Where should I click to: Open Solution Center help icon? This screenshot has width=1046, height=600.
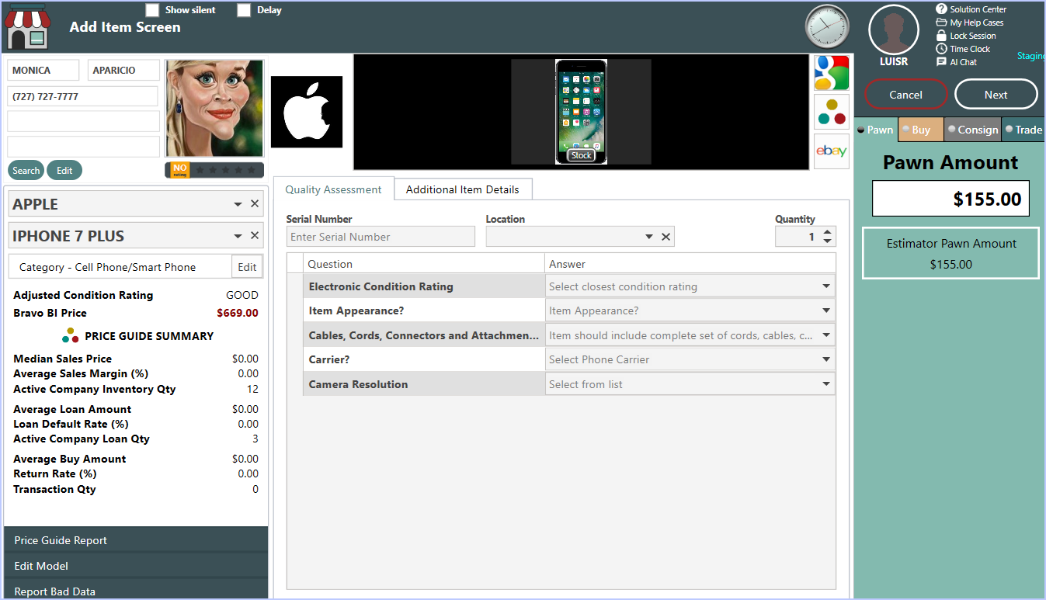tap(941, 9)
